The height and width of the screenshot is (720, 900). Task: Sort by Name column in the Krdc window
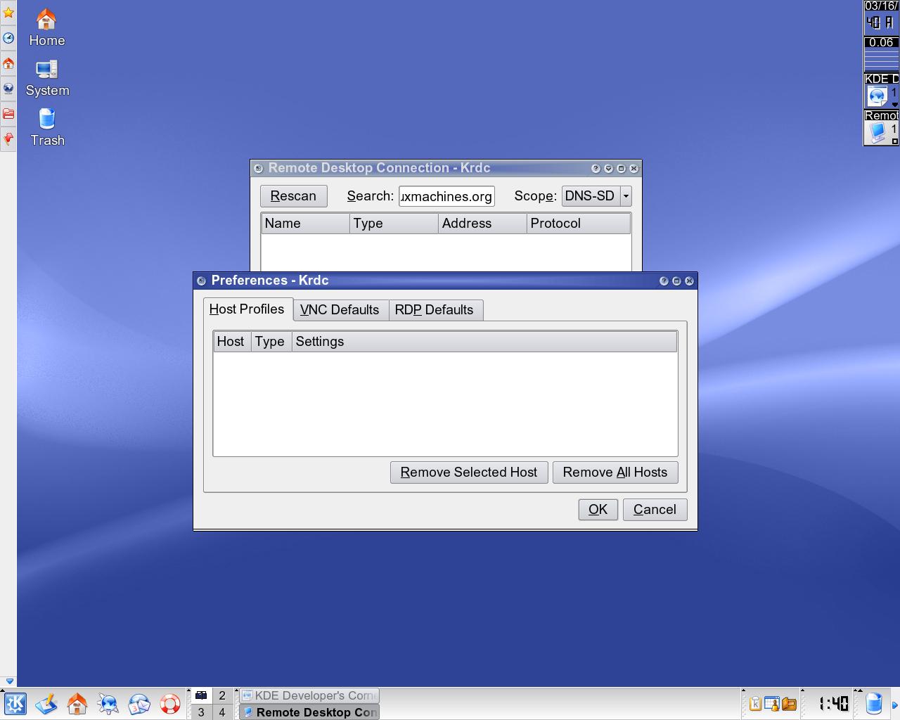click(306, 224)
